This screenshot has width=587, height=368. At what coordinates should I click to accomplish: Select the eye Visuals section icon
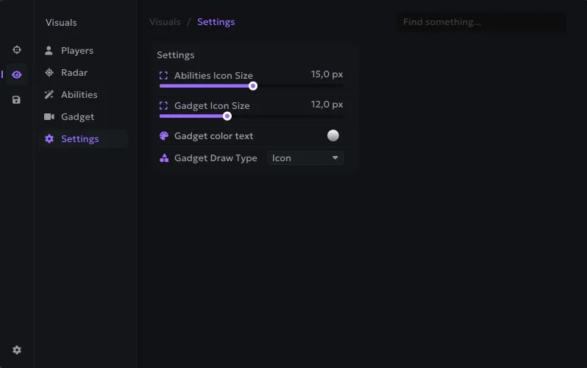point(16,74)
